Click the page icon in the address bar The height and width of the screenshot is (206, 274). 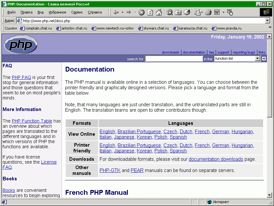pyautogui.click(x=19, y=21)
